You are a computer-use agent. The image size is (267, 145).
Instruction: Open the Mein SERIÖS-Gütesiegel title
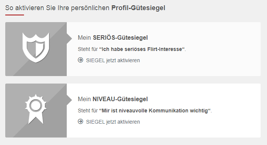coord(113,37)
